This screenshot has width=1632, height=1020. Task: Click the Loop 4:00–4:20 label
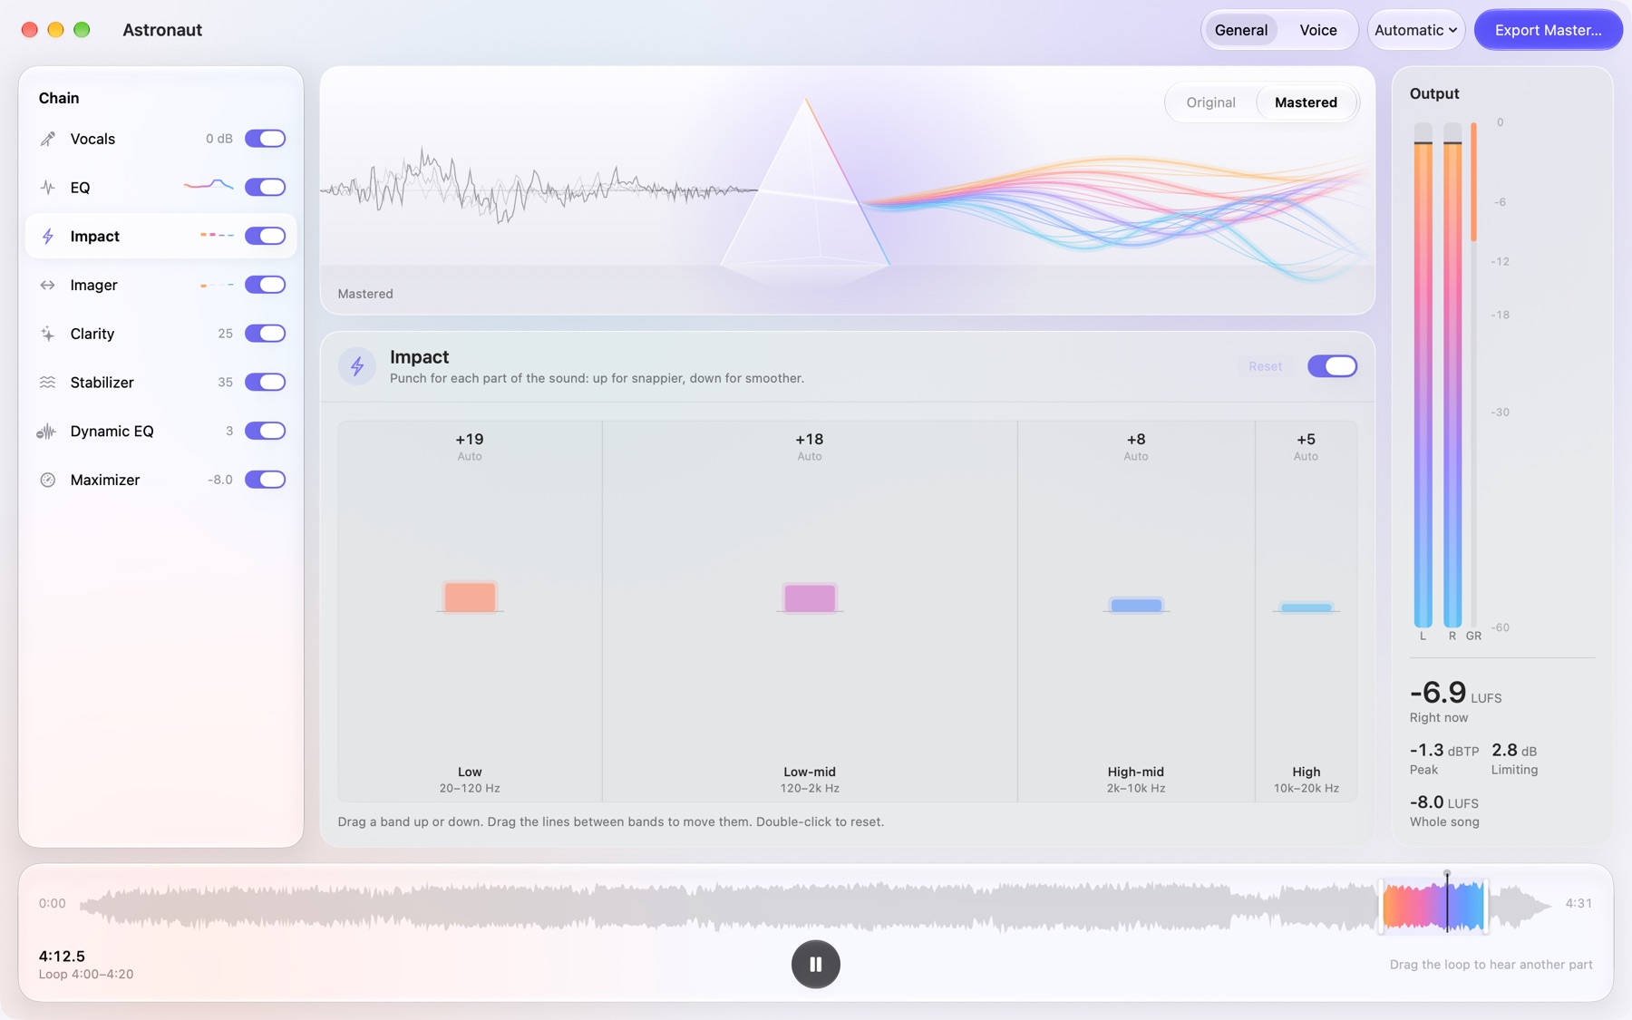[86, 975]
